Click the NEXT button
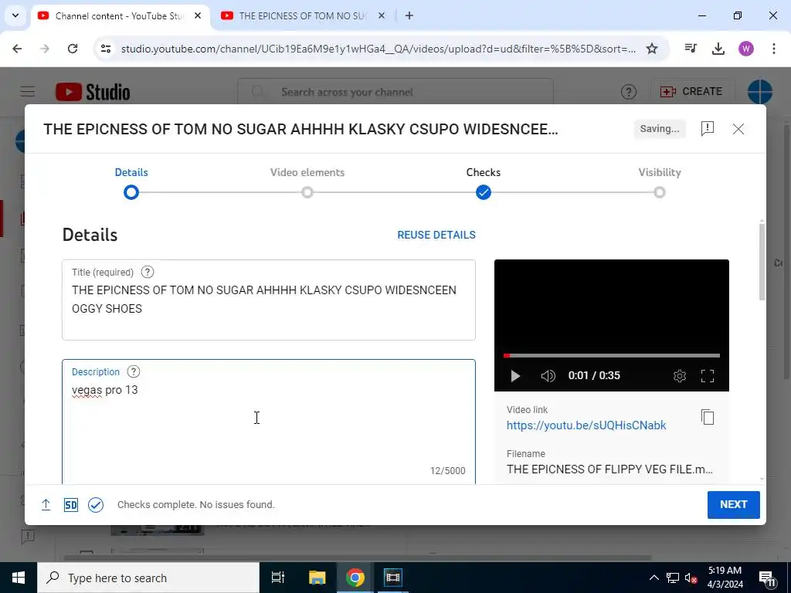This screenshot has width=791, height=593. pos(734,504)
